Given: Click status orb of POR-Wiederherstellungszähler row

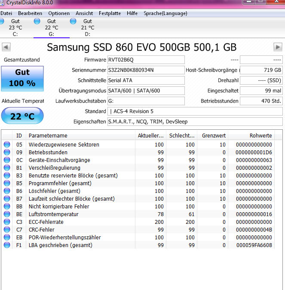Looking at the screenshot, I should click(7, 237).
